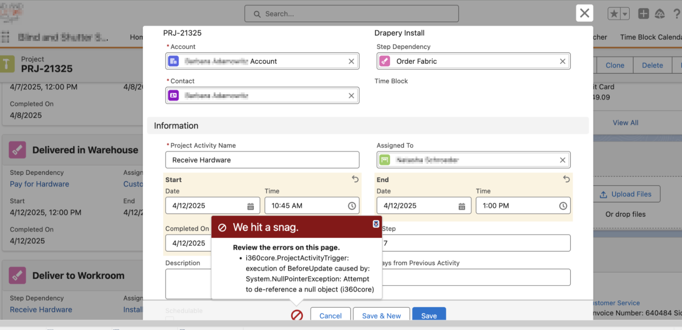Click the Description text area
This screenshot has height=330, width=682.
[188, 284]
